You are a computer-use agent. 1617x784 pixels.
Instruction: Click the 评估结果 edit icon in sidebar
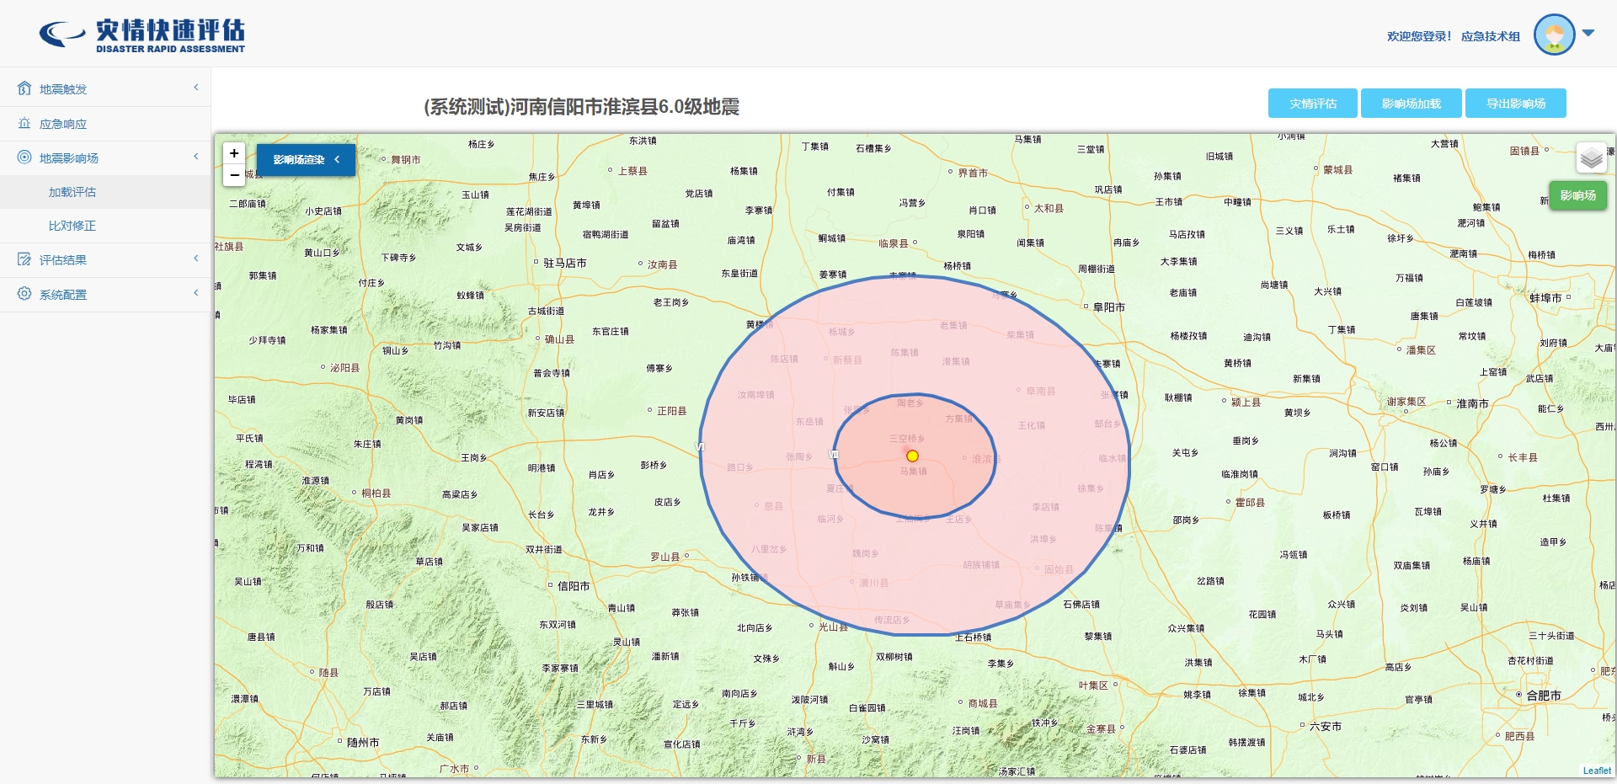(x=24, y=259)
